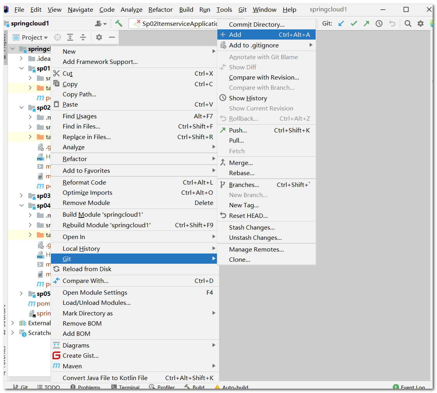The height and width of the screenshot is (393, 437).
Task: Choose Pull... in Git submenu
Action: point(266,140)
